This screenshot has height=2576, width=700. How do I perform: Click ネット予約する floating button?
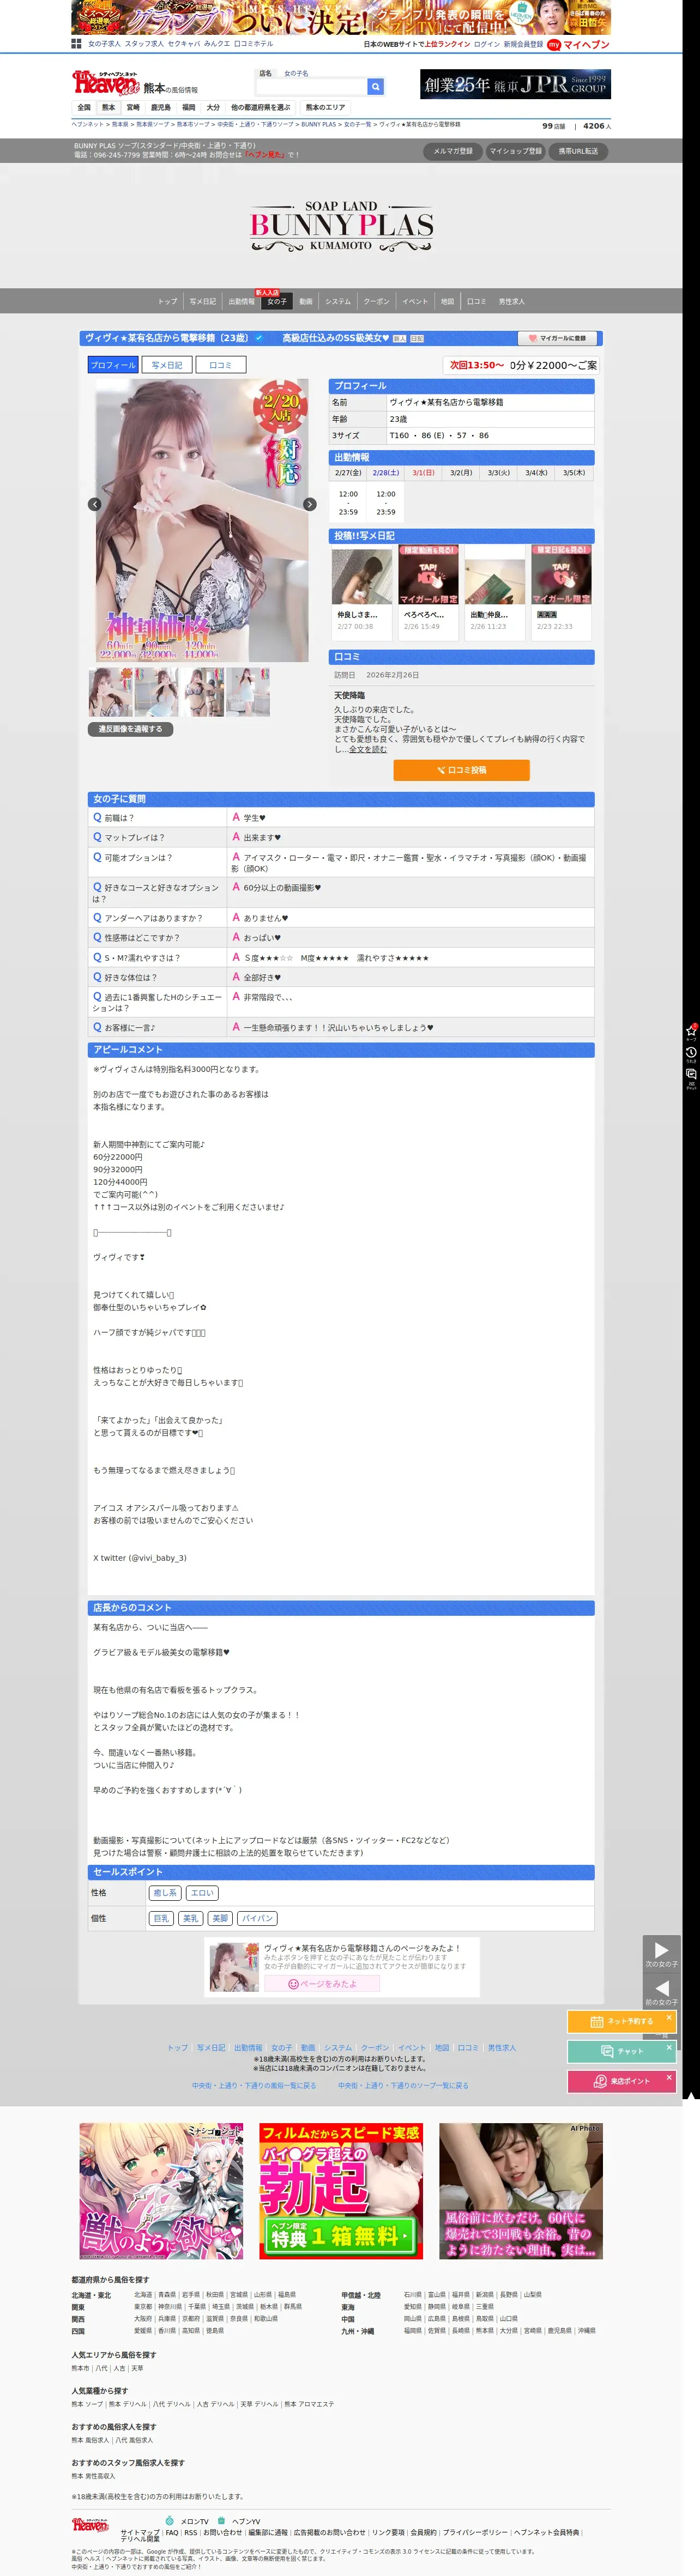[622, 2022]
